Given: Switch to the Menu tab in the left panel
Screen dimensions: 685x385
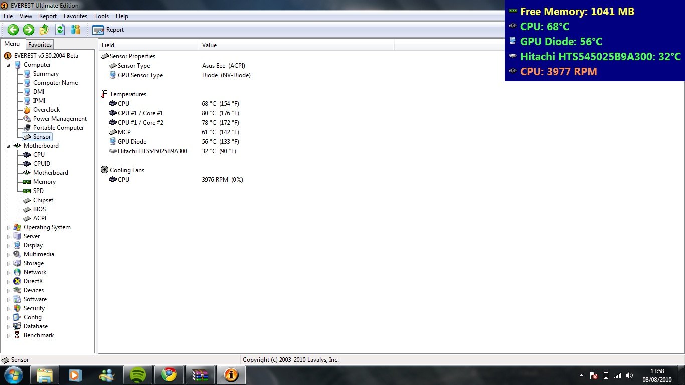Looking at the screenshot, I should click(12, 44).
